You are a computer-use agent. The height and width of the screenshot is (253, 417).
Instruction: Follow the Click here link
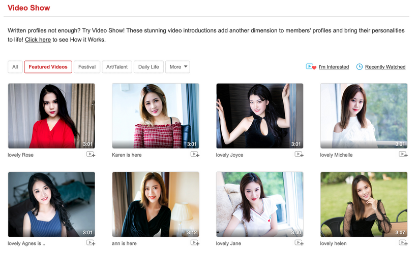pos(38,40)
